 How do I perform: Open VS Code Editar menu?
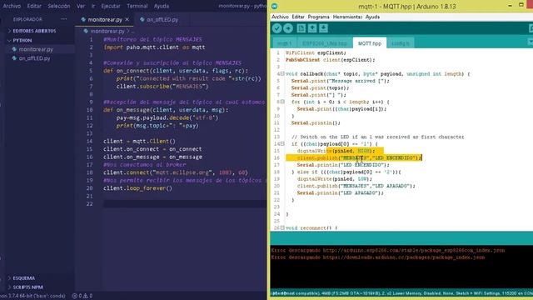point(34,6)
